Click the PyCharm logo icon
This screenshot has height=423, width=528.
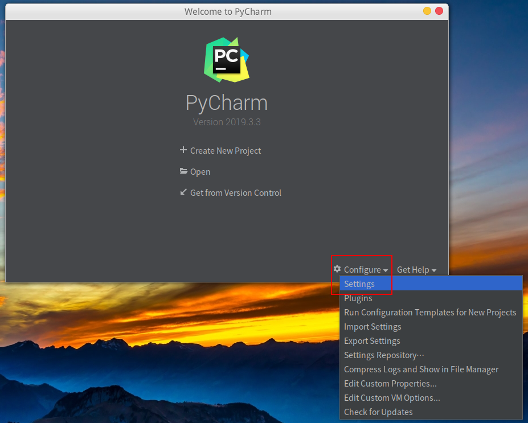pos(227,60)
